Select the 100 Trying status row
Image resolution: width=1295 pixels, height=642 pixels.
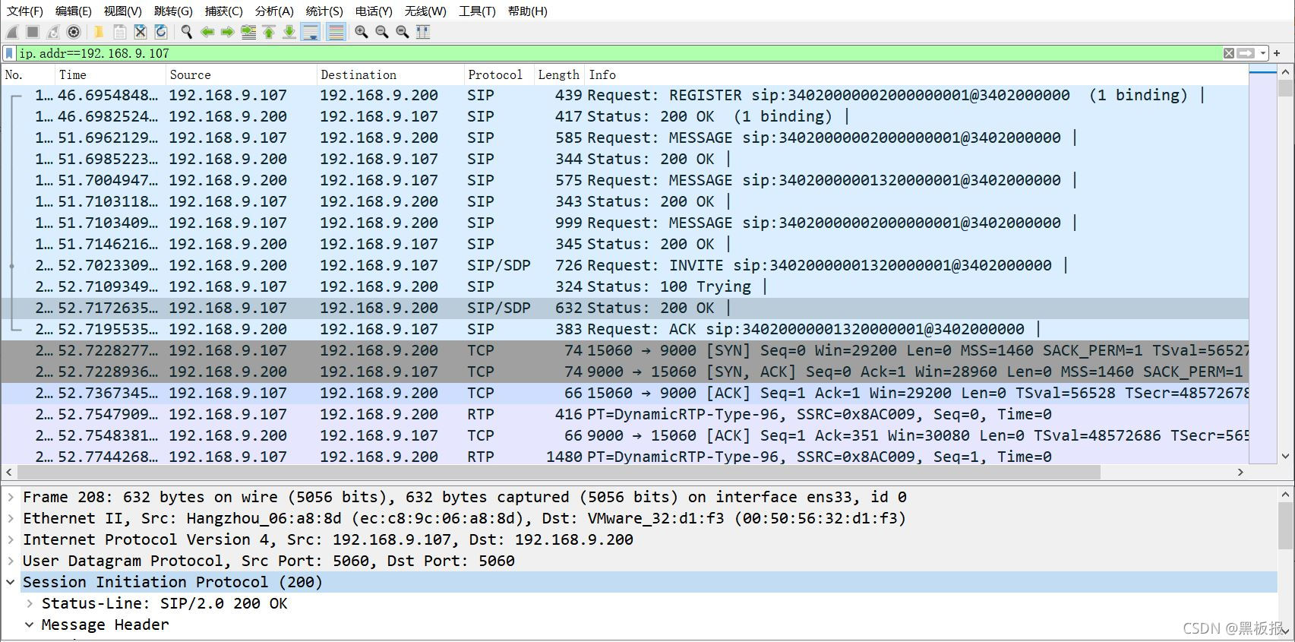point(624,286)
